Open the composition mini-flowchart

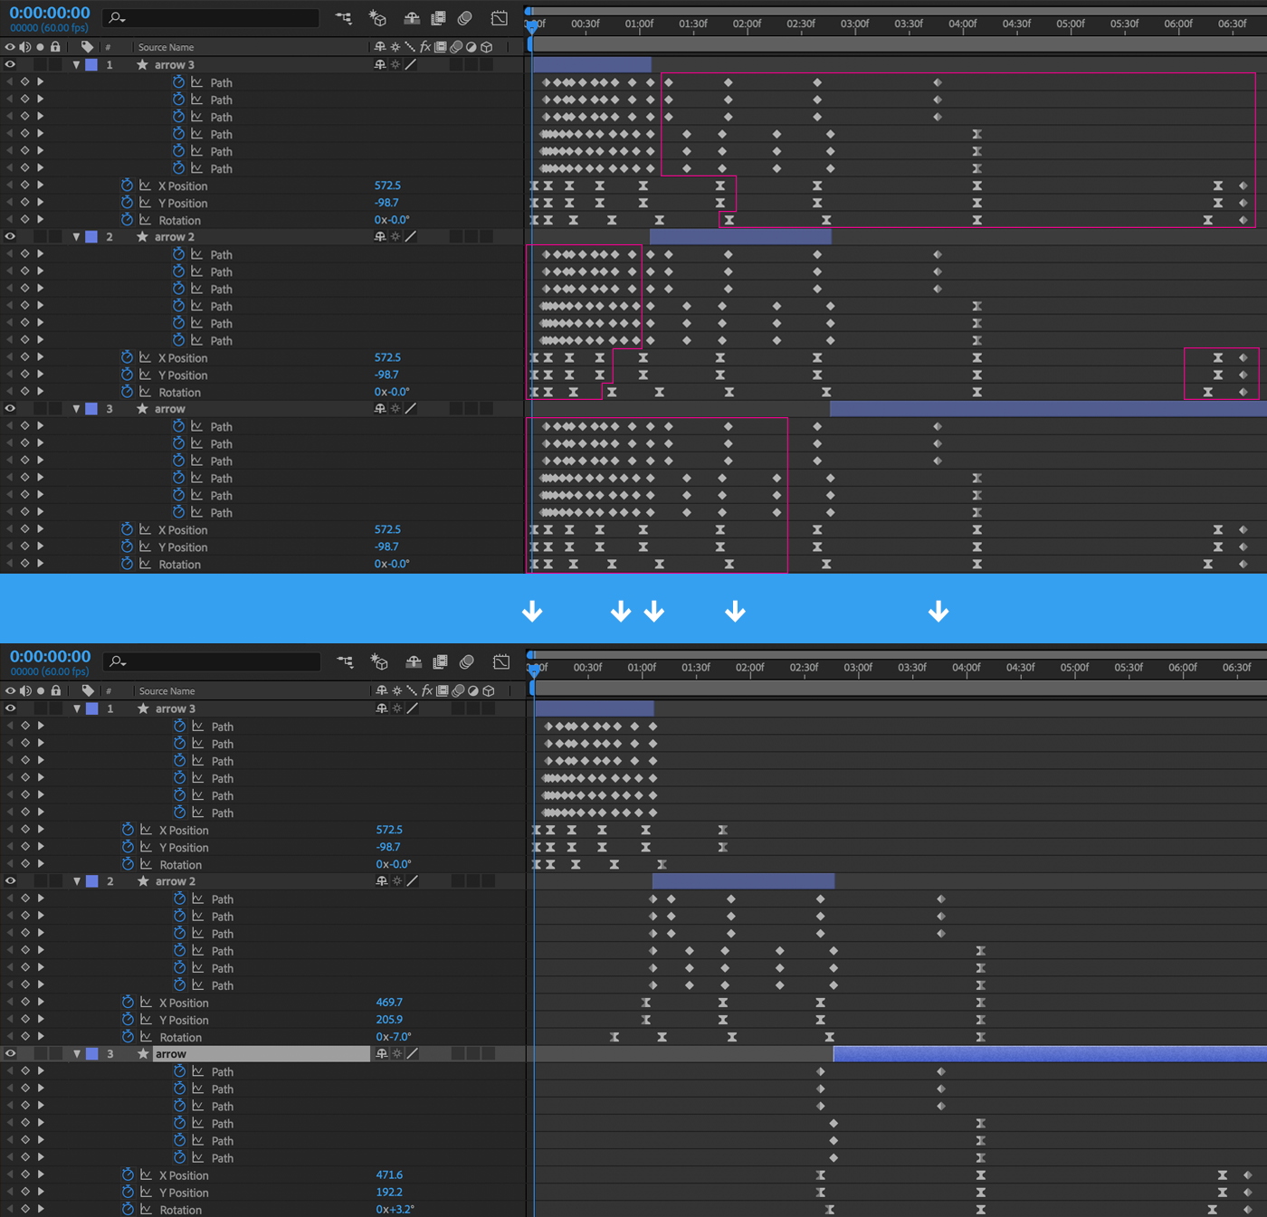(x=343, y=17)
